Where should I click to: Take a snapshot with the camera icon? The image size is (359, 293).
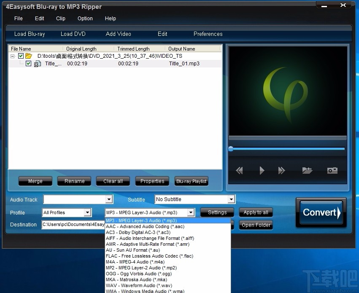click(x=332, y=170)
